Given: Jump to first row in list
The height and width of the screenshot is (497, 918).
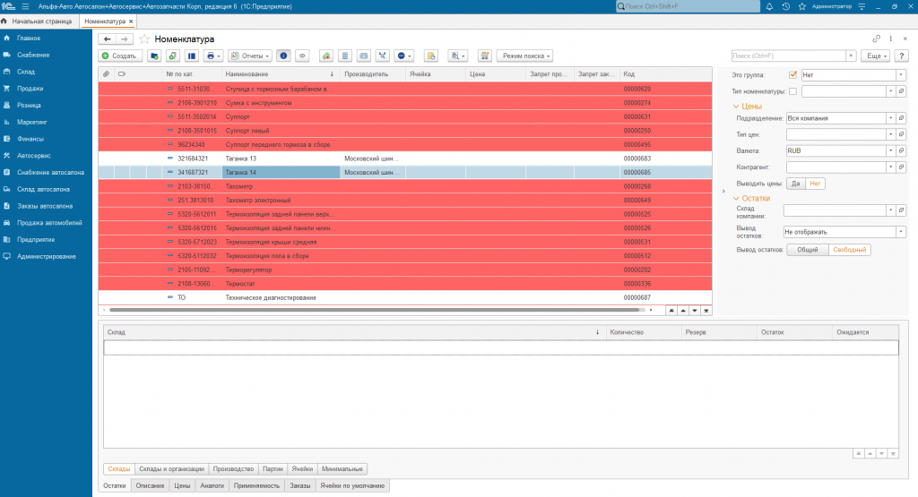Looking at the screenshot, I should 671,311.
